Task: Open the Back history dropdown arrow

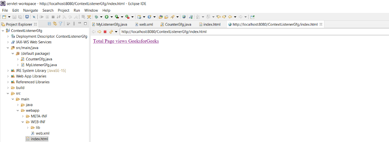Action: [235, 17]
